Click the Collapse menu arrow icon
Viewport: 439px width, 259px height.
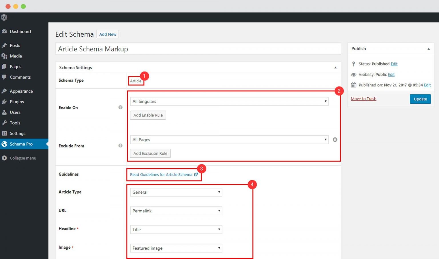pyautogui.click(x=4, y=158)
